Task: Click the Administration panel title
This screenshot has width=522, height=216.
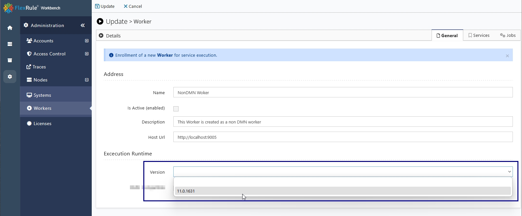Action: (47, 25)
